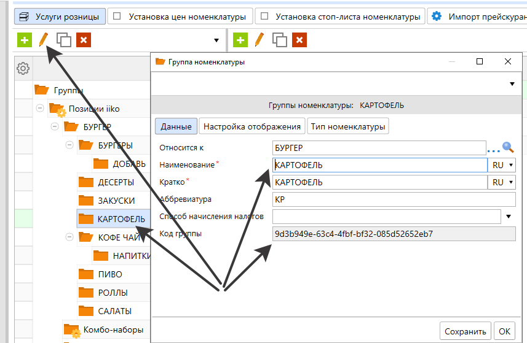Collapse the Позиции iiko tree node

pos(40,108)
